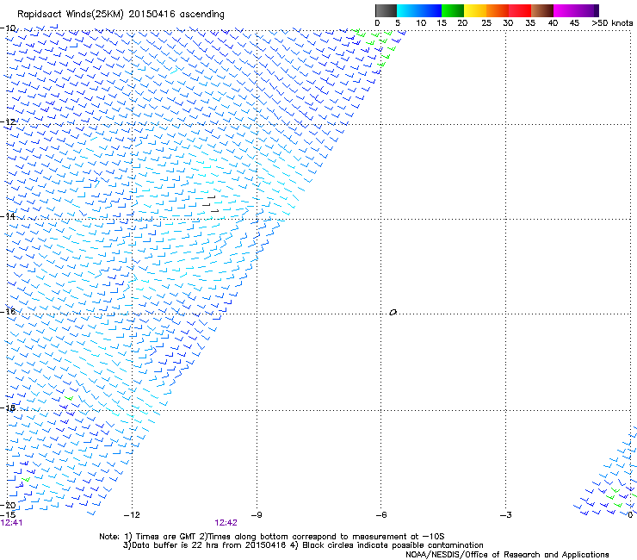The image size is (637, 560).
Task: Click the -14 latitude axis label
Action: coord(8,216)
